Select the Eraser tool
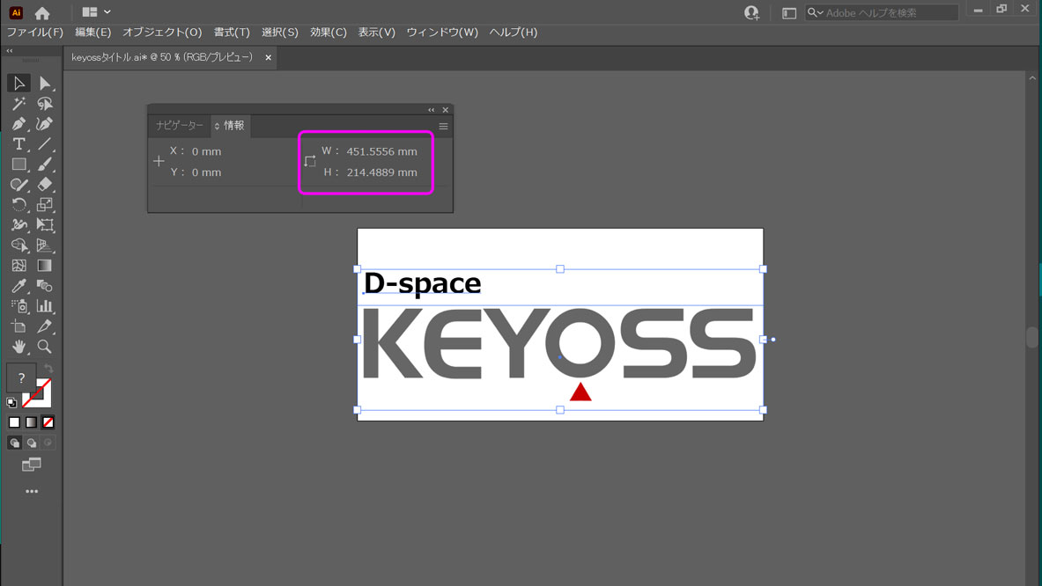Viewport: 1042px width, 586px height. coord(45,185)
